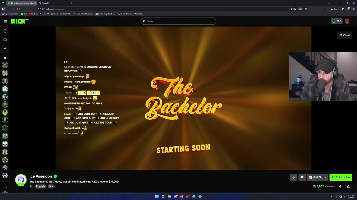Subscribe to Ice Poseidon

tap(341, 177)
